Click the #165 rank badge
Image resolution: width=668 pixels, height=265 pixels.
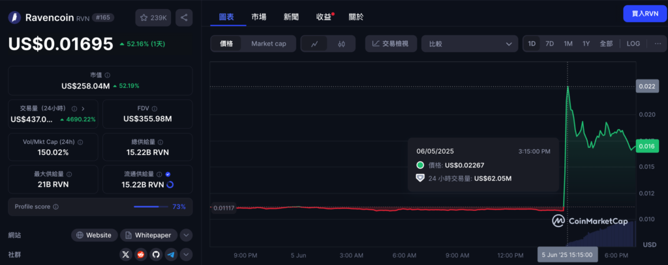point(104,18)
